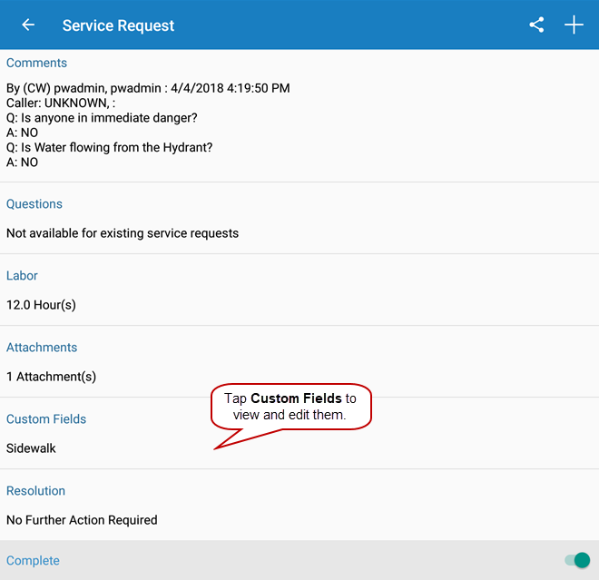Screen dimensions: 599x580
Task: Open the Labor section heading
Action: pos(22,276)
